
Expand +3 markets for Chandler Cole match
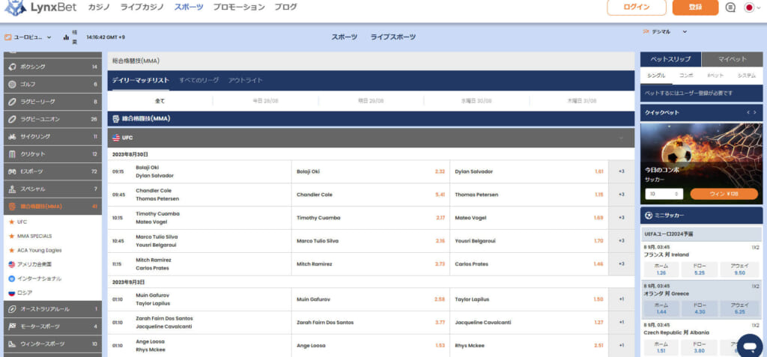coord(621,195)
